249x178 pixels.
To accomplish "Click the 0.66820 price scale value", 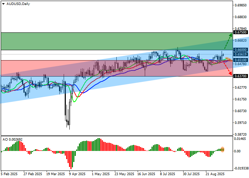I will 241,41.
